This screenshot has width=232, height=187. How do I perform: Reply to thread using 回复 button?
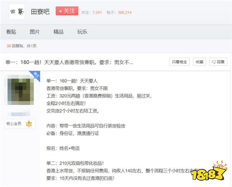(x=218, y=62)
